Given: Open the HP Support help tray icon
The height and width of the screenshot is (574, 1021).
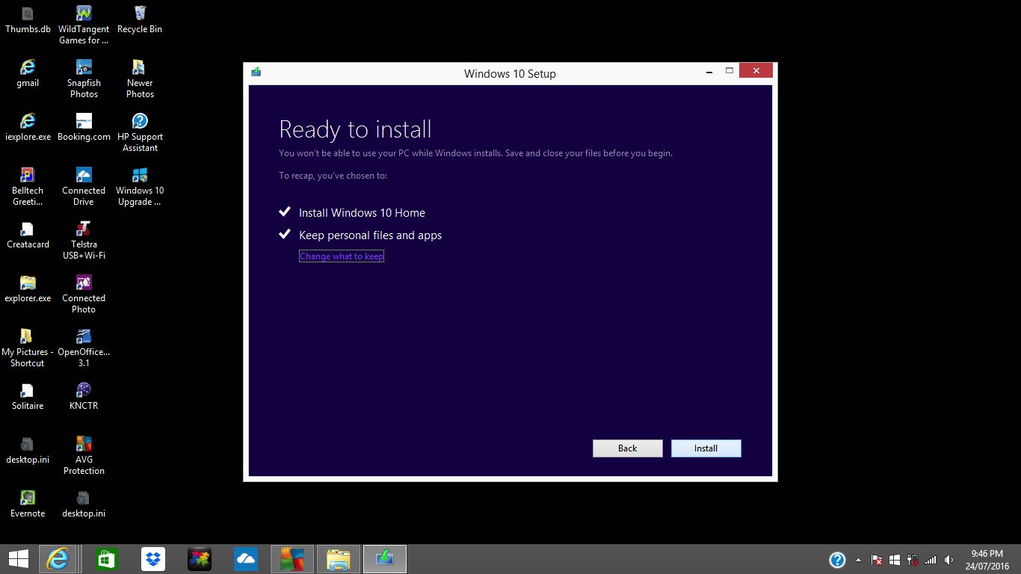Looking at the screenshot, I should pyautogui.click(x=837, y=560).
